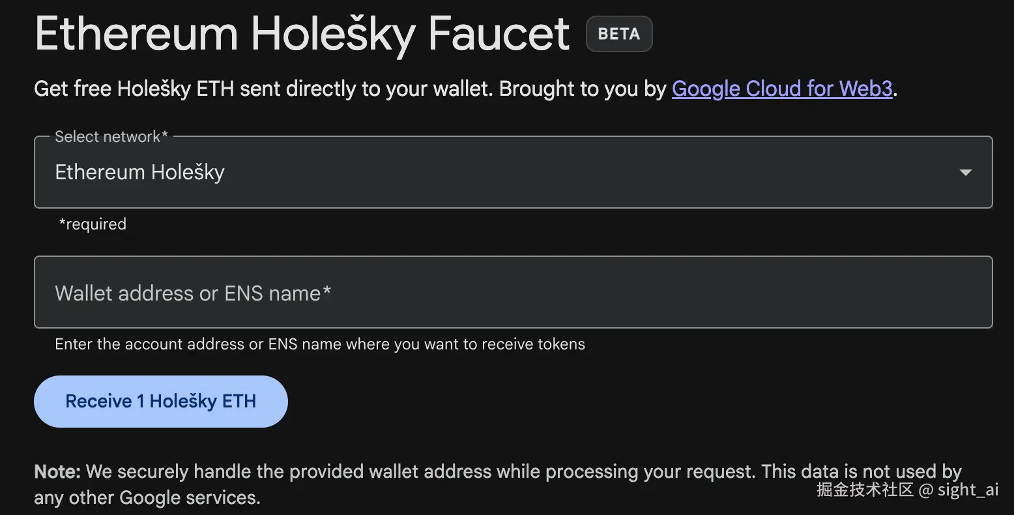1014x515 pixels.
Task: Open the Select network combo box
Action: point(513,172)
